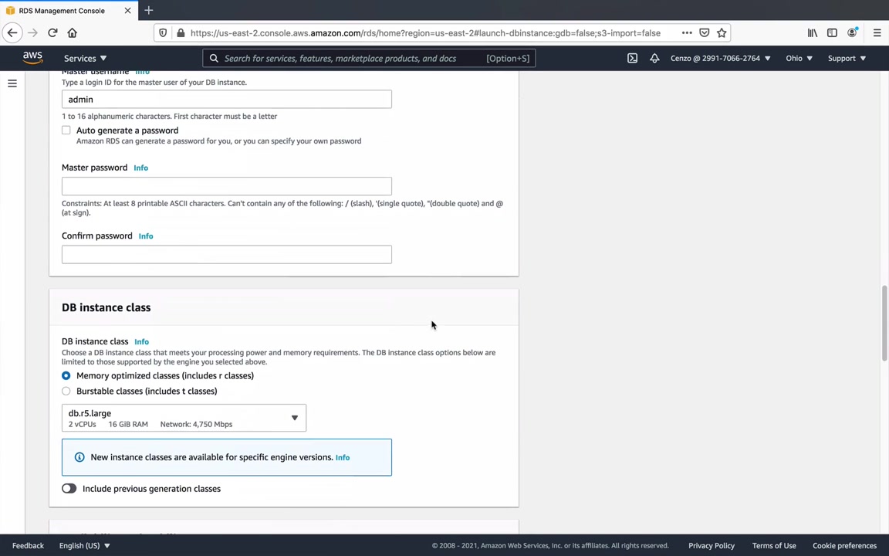Click the tracking protection shield icon

pyautogui.click(x=163, y=33)
